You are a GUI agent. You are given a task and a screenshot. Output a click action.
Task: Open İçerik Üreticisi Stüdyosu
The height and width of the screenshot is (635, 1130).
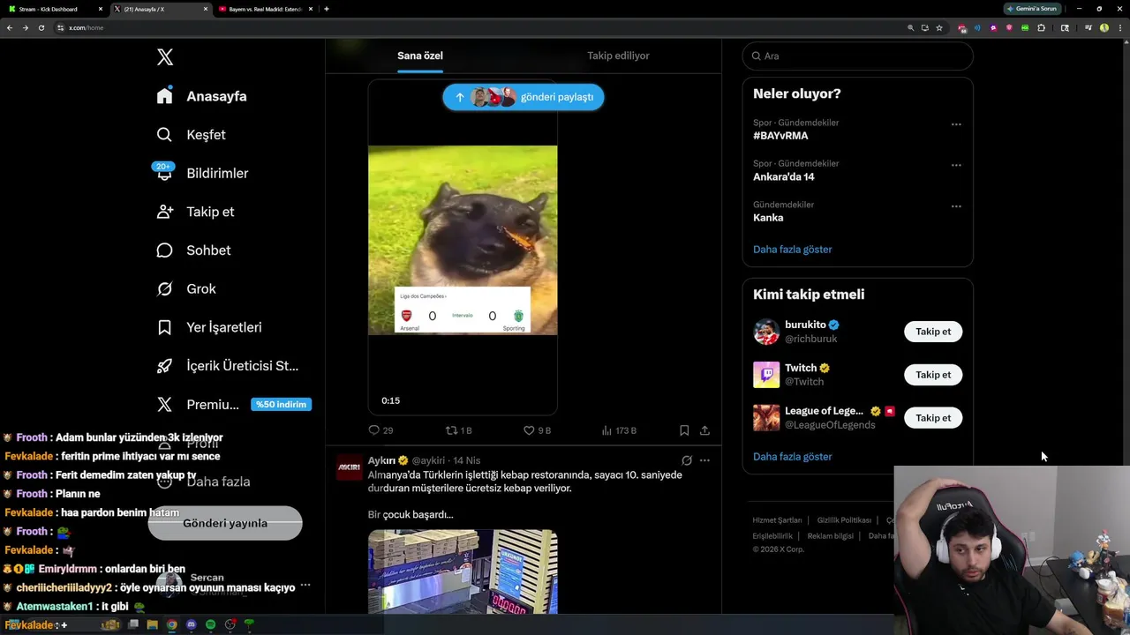pos(228,365)
